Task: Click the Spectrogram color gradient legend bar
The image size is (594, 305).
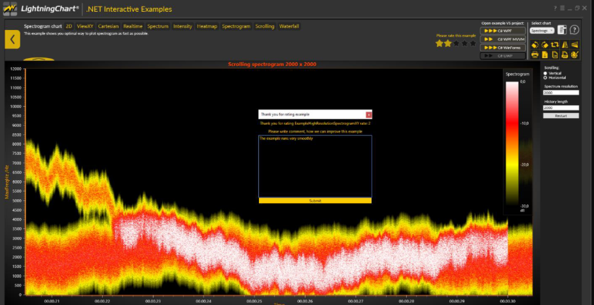Action: coord(512,144)
